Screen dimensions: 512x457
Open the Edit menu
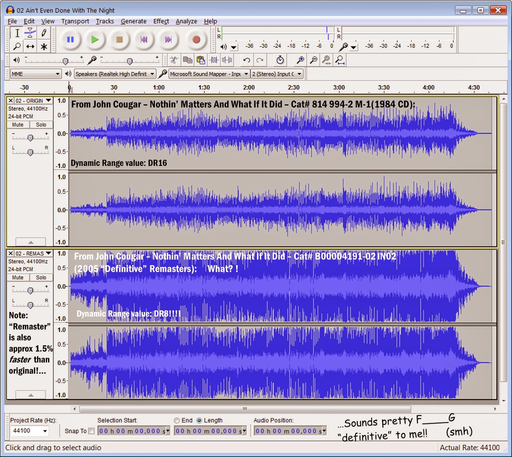(x=29, y=21)
